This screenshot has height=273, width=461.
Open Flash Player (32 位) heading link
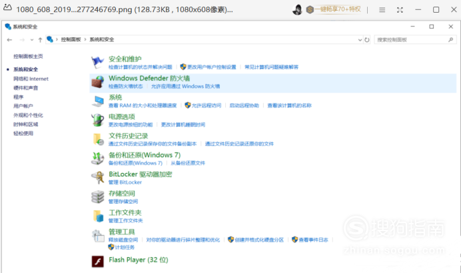pyautogui.click(x=139, y=260)
